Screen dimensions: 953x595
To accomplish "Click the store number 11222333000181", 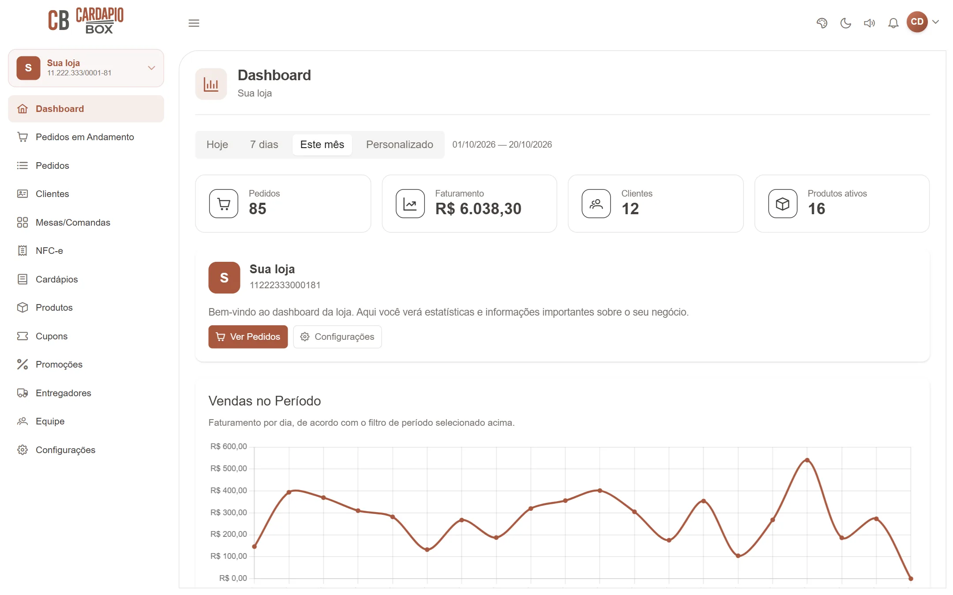I will [x=285, y=285].
